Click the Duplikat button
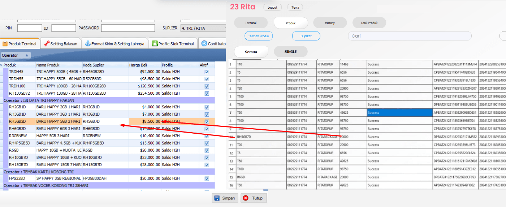This screenshot has height=207, width=506. 306,36
